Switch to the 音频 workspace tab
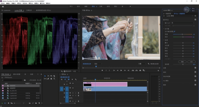 (x=108, y=6)
